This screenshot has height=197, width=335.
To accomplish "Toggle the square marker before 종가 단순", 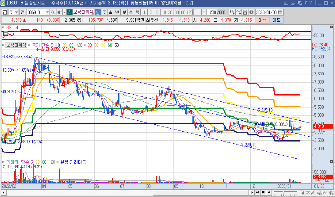I will click(x=30, y=45).
